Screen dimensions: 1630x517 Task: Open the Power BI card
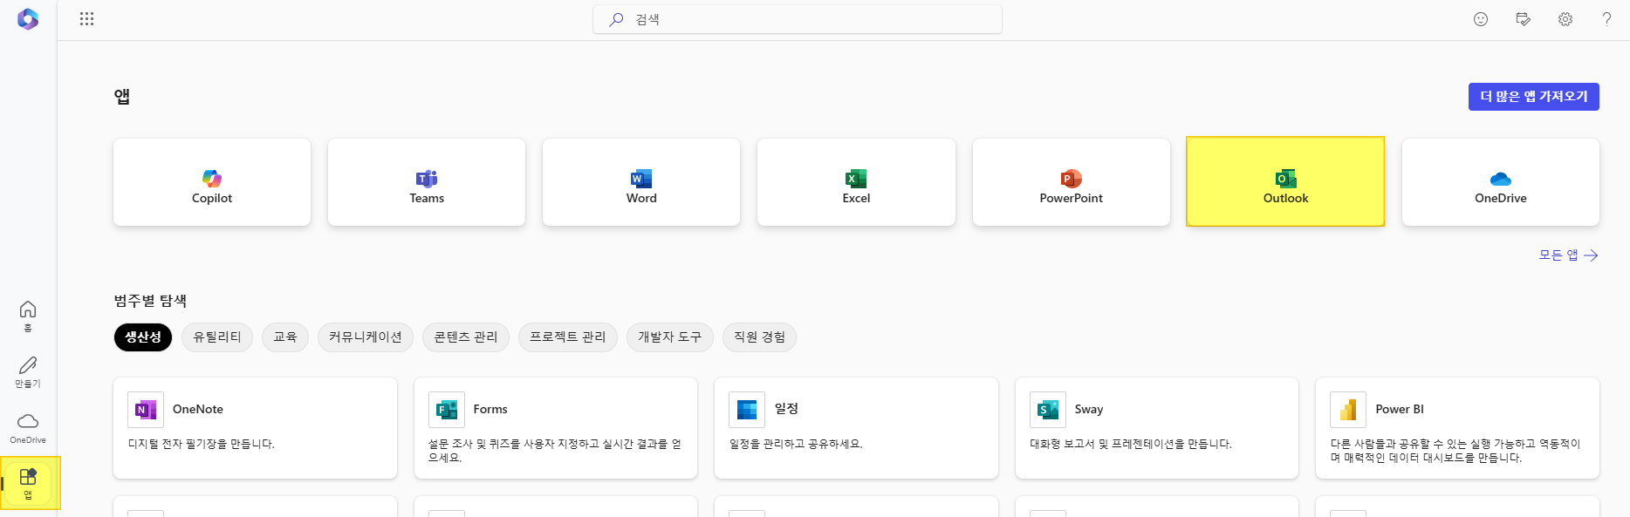pos(1457,428)
